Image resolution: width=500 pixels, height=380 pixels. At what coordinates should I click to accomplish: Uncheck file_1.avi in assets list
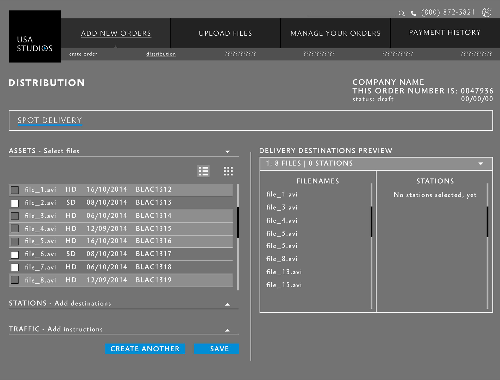pyautogui.click(x=15, y=190)
